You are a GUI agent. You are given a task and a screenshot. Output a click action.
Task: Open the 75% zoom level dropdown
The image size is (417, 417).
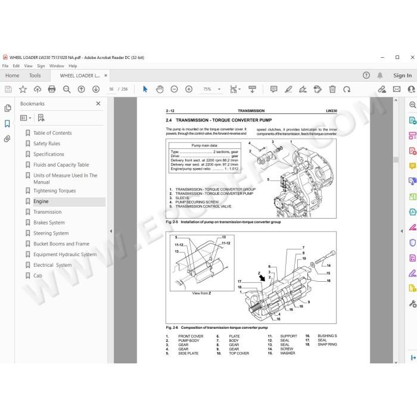point(211,89)
